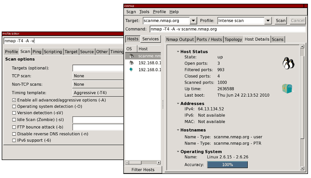311x178 pixels.
Task: Check the FTP bounce attack (-b) option
Action: coord(14,127)
